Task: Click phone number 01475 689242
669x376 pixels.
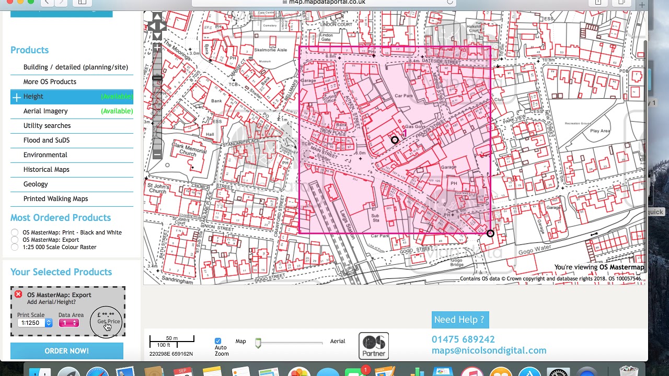Action: 463,339
